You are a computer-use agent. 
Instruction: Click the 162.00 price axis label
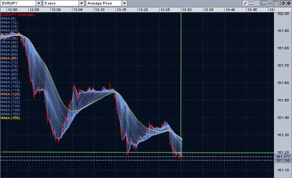pos(283,14)
